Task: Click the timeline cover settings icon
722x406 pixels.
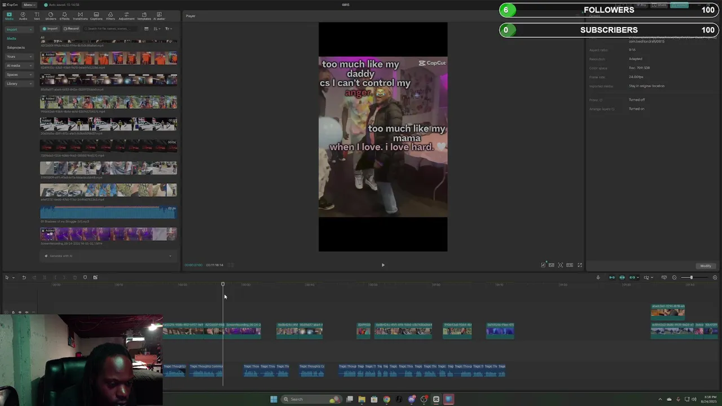Action: coord(664,277)
